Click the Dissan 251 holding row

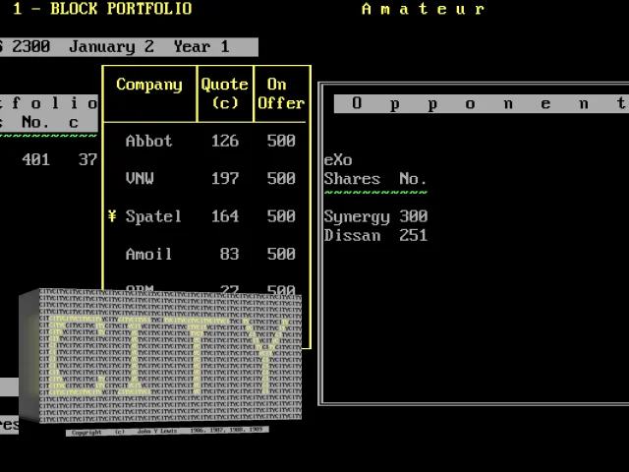point(375,236)
